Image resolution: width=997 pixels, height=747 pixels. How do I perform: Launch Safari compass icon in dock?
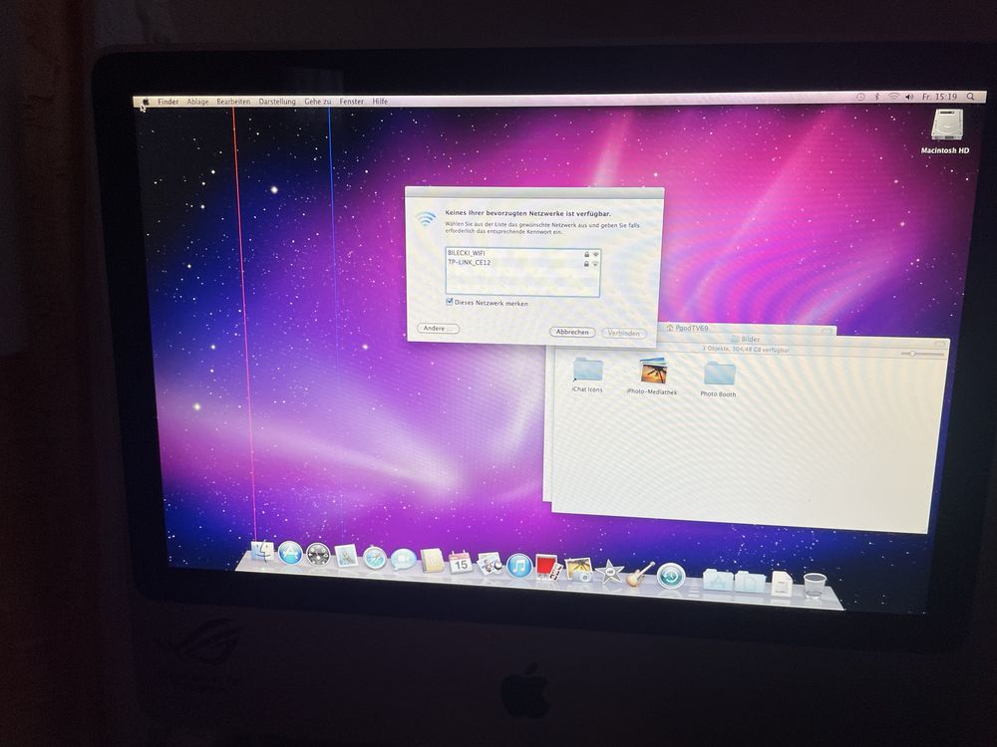click(375, 559)
